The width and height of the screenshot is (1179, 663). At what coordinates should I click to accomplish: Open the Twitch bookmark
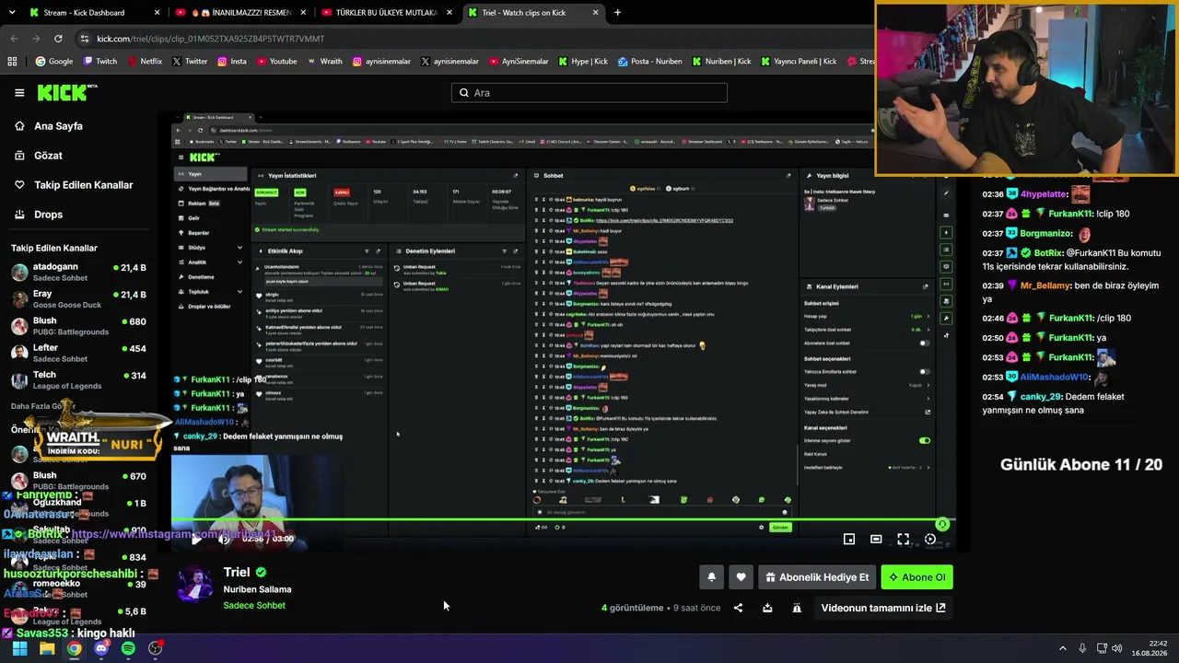point(100,62)
